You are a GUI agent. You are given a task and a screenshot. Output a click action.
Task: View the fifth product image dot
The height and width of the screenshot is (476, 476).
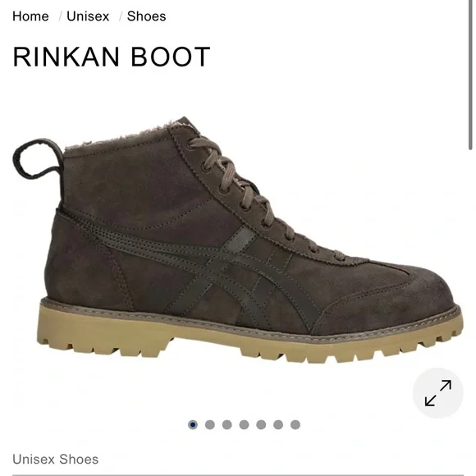coord(261,424)
